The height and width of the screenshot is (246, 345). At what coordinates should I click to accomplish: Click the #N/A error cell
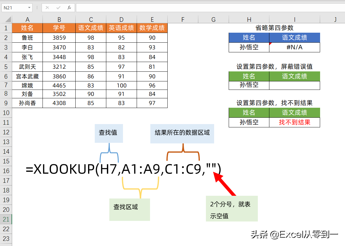point(295,48)
